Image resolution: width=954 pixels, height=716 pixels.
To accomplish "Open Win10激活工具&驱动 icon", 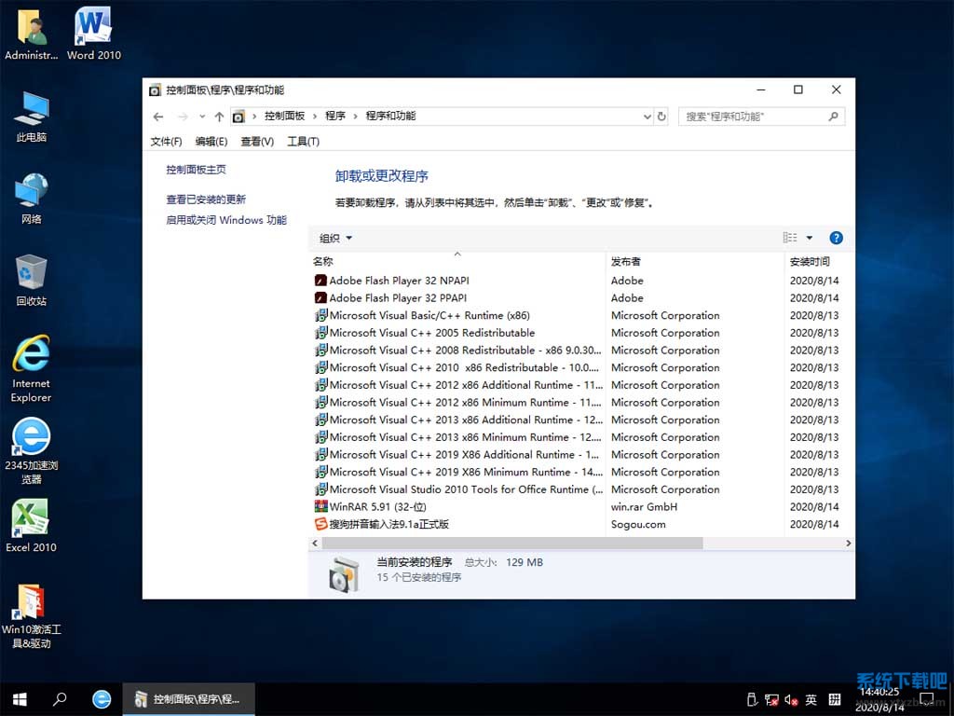I will coord(31,611).
